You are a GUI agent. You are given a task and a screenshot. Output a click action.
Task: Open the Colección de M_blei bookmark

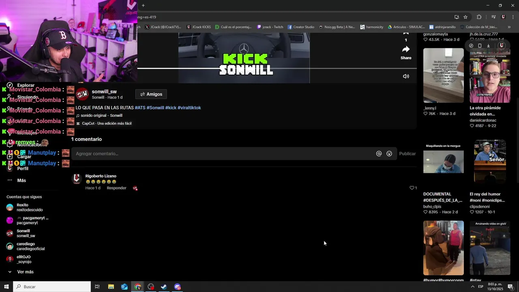(478, 27)
